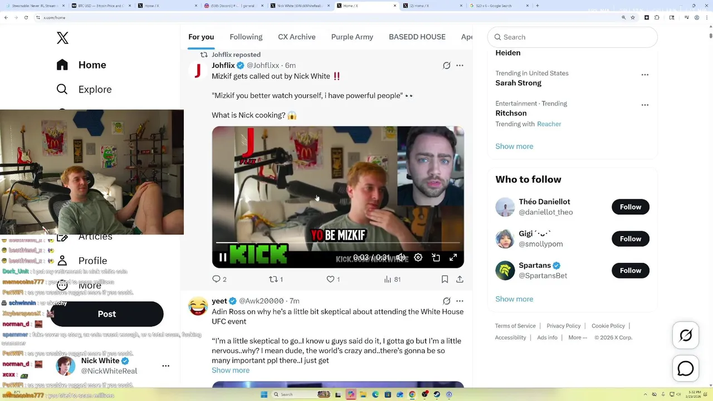Bookmark the Johflix tweet
This screenshot has width=713, height=401.
(x=445, y=279)
